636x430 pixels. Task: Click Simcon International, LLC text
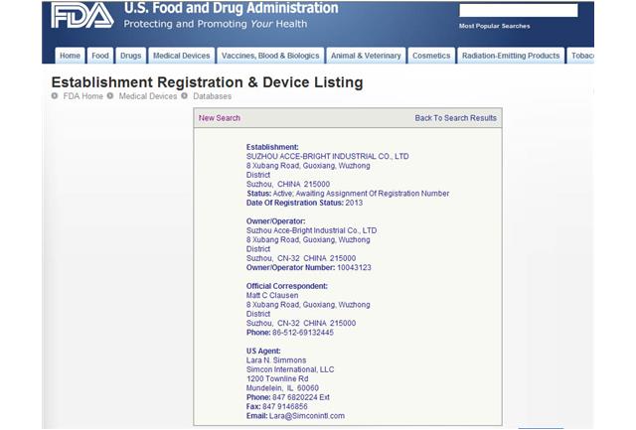(x=290, y=369)
